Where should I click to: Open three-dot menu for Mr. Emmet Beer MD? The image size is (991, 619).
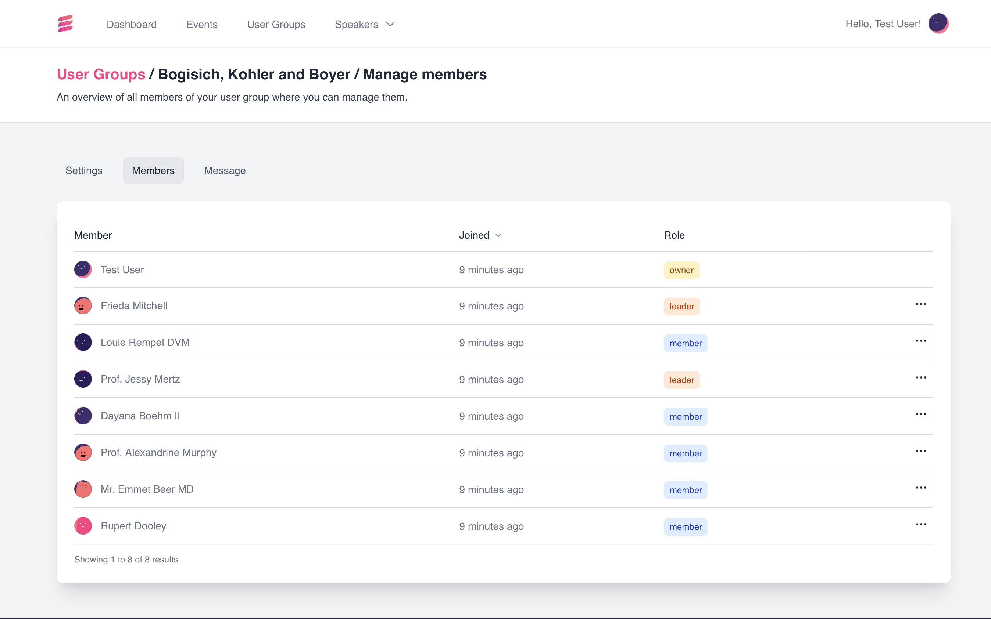coord(920,488)
